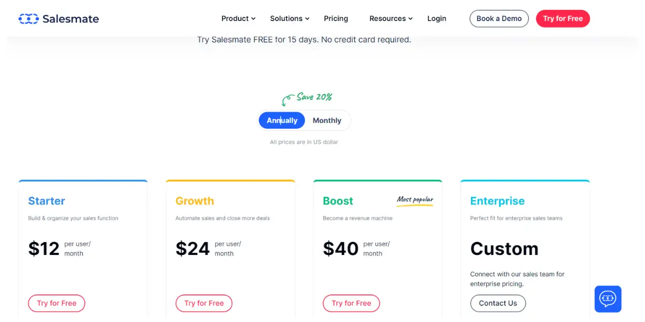Open the Pricing menu item
Image resolution: width=645 pixels, height=322 pixels.
point(336,18)
